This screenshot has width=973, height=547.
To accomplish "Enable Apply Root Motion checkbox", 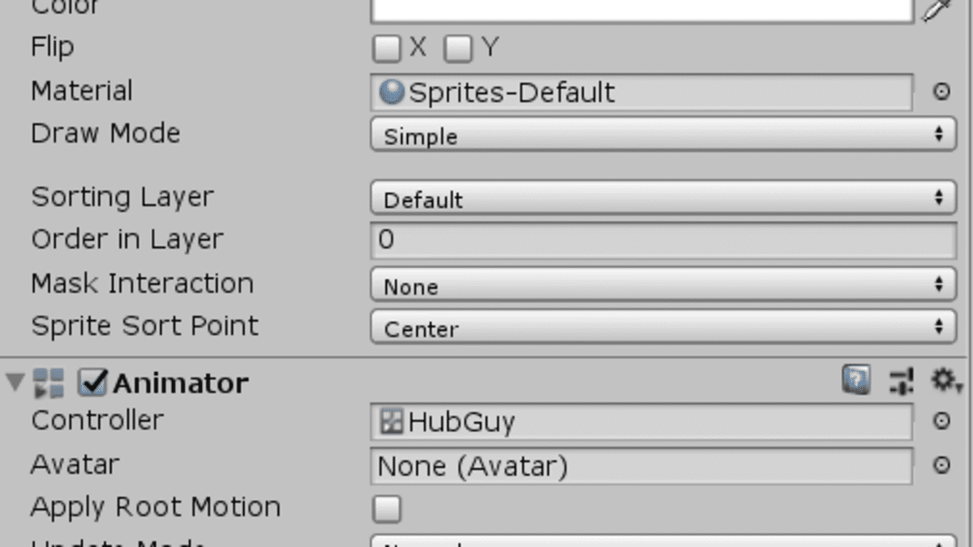I will click(x=387, y=509).
